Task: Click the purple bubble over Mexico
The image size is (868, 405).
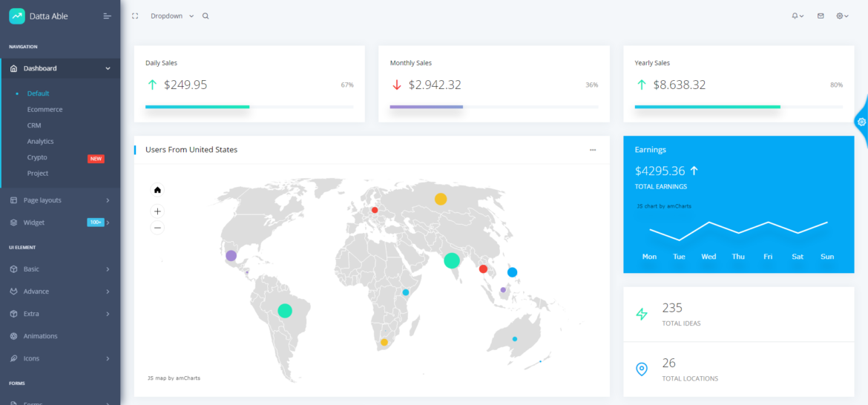Action: [x=231, y=256]
